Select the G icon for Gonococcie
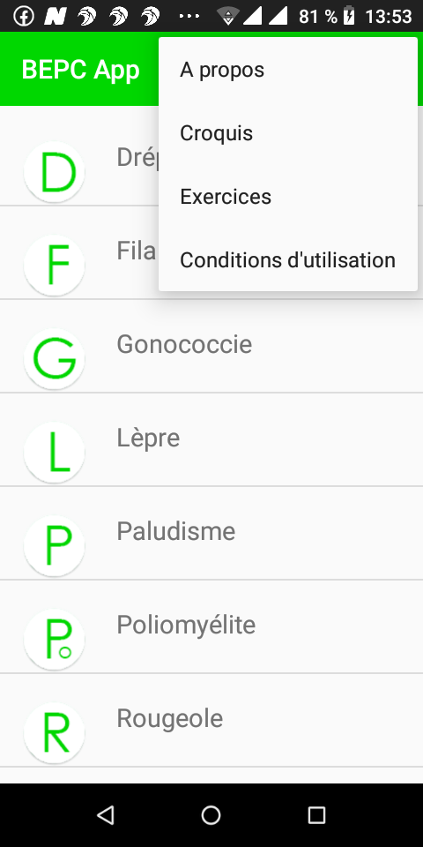 54,359
